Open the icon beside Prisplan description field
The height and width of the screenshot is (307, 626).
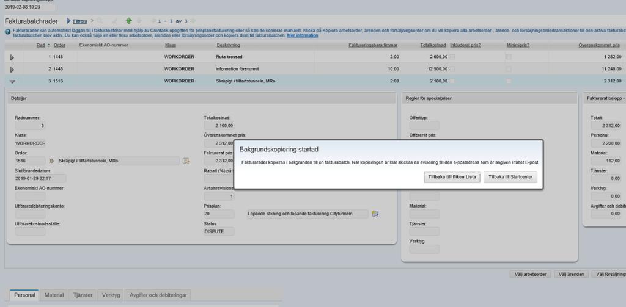(375, 214)
